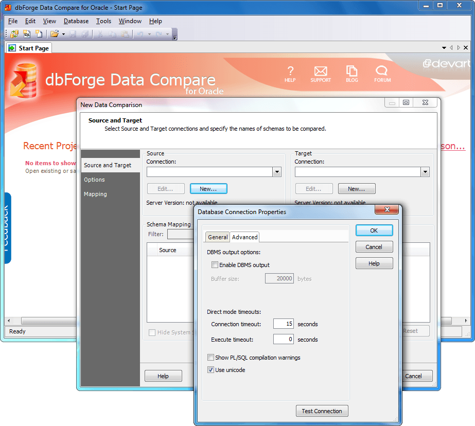Click Cancel in Database Connection Properties
The width and height of the screenshot is (475, 426).
[x=374, y=247]
